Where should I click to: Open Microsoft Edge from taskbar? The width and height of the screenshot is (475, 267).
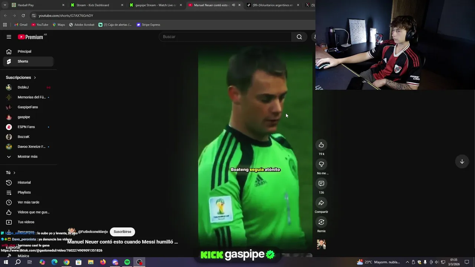[54, 262]
